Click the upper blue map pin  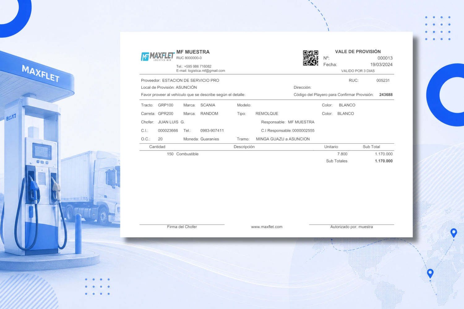click(453, 233)
